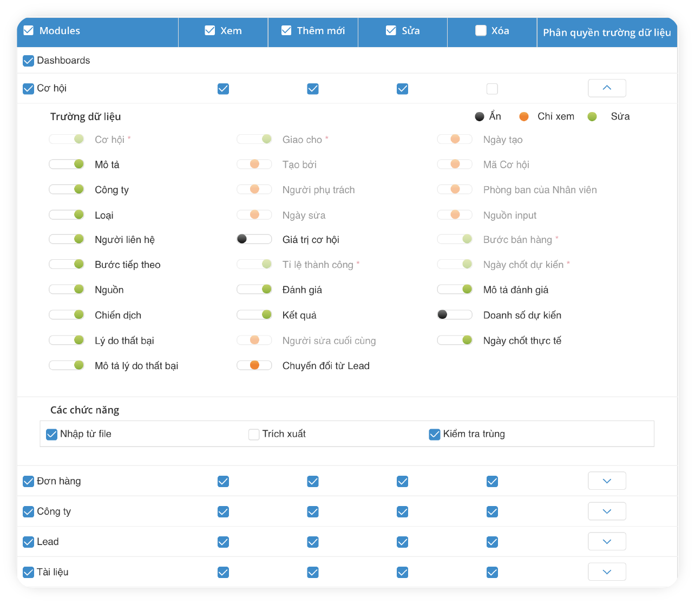Expand the Tài liệu field permissions
This screenshot has height=604, width=695.
(607, 572)
